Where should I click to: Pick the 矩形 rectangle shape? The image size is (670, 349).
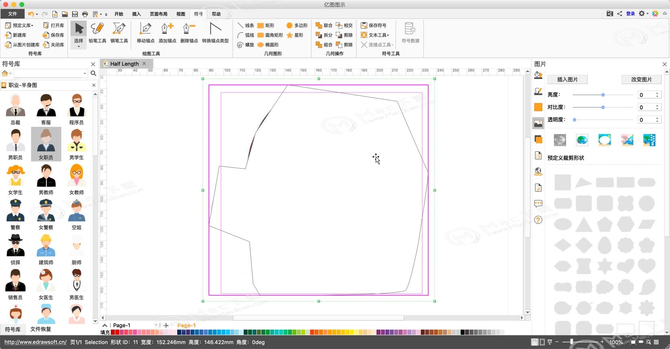(266, 25)
